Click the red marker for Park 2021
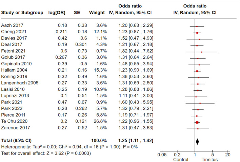This screenshot has height=162, width=240. [x=200, y=103]
